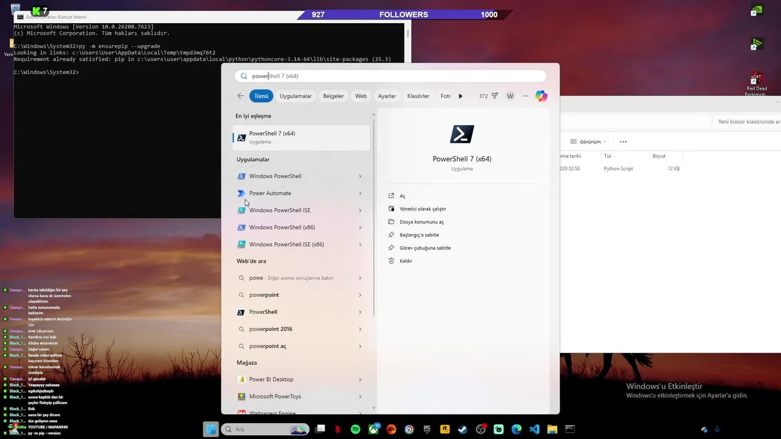The image size is (781, 439).
Task: Click the search panel text field
Action: pos(390,76)
